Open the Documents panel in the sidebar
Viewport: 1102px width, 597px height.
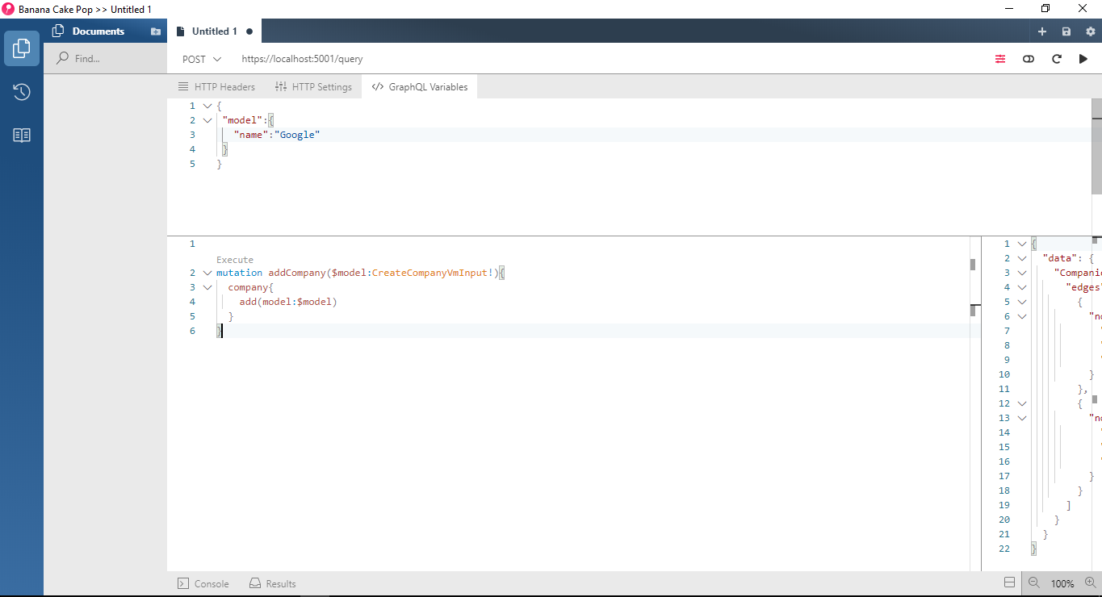21,48
